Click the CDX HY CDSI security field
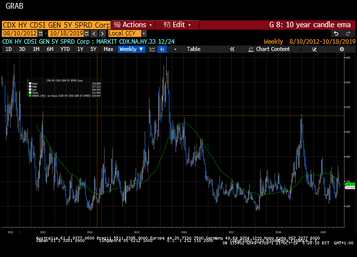This screenshot has width=357, height=257. click(56, 25)
